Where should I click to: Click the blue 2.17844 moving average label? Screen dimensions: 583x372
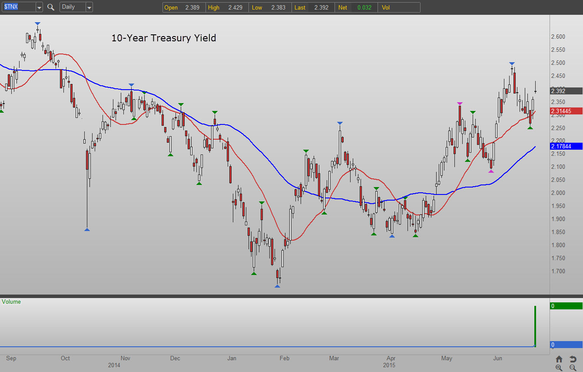coord(566,146)
